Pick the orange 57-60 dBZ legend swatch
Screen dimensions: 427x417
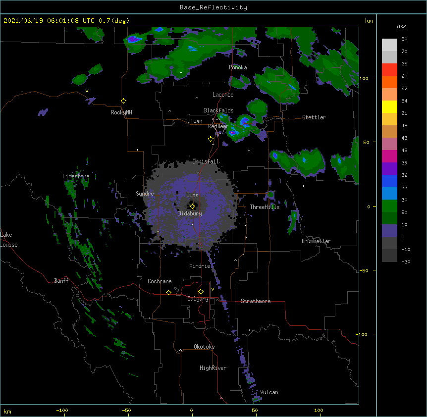389,82
